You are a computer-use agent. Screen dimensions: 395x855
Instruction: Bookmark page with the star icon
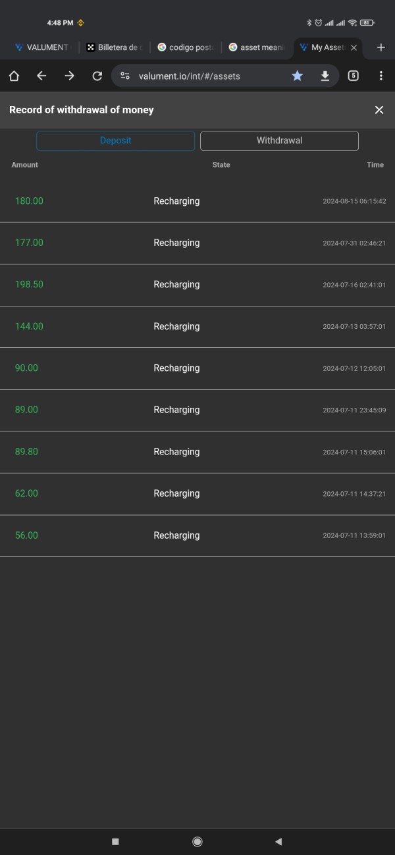298,76
